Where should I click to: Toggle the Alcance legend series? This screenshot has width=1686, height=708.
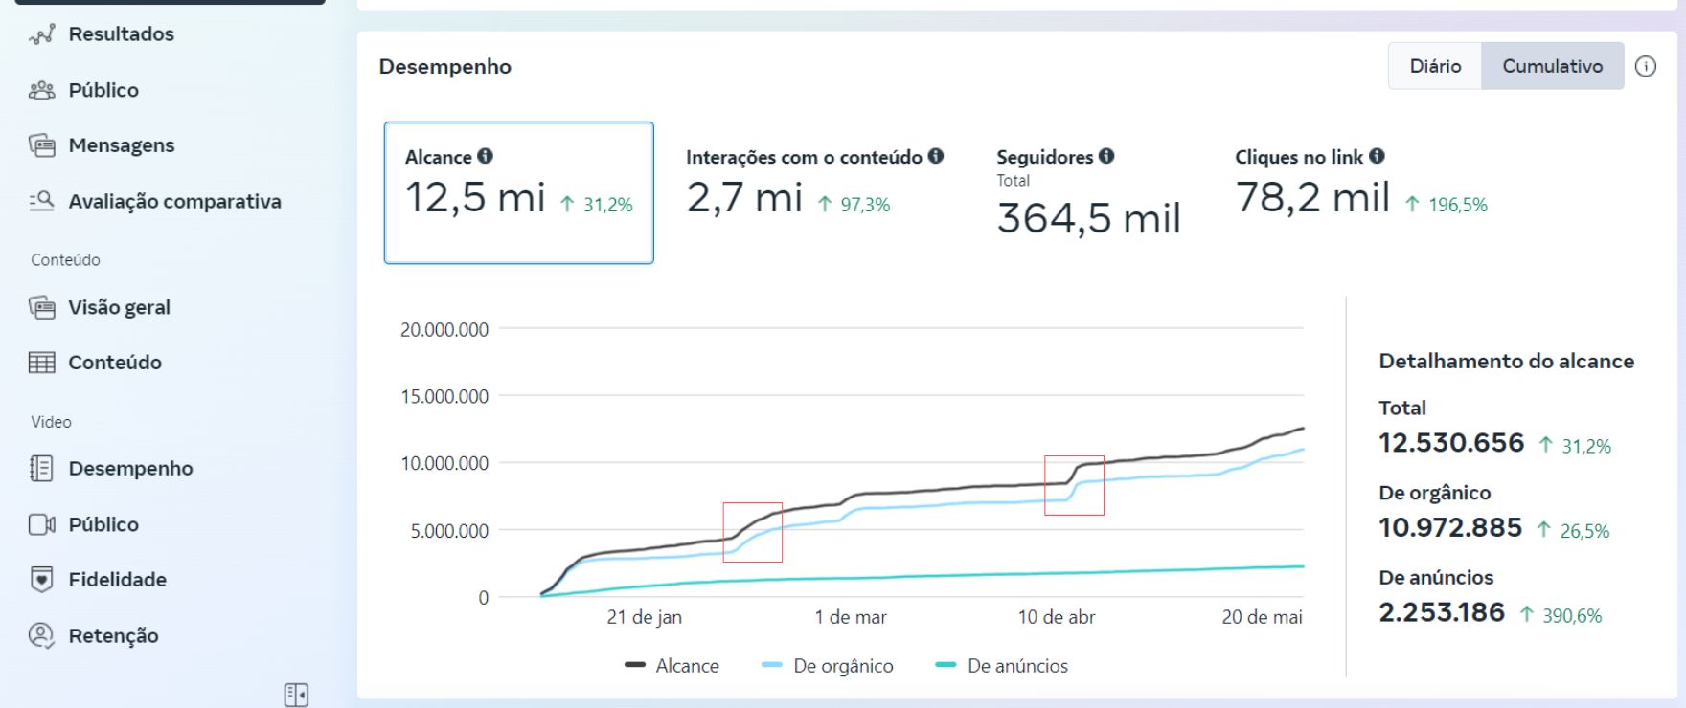(672, 666)
